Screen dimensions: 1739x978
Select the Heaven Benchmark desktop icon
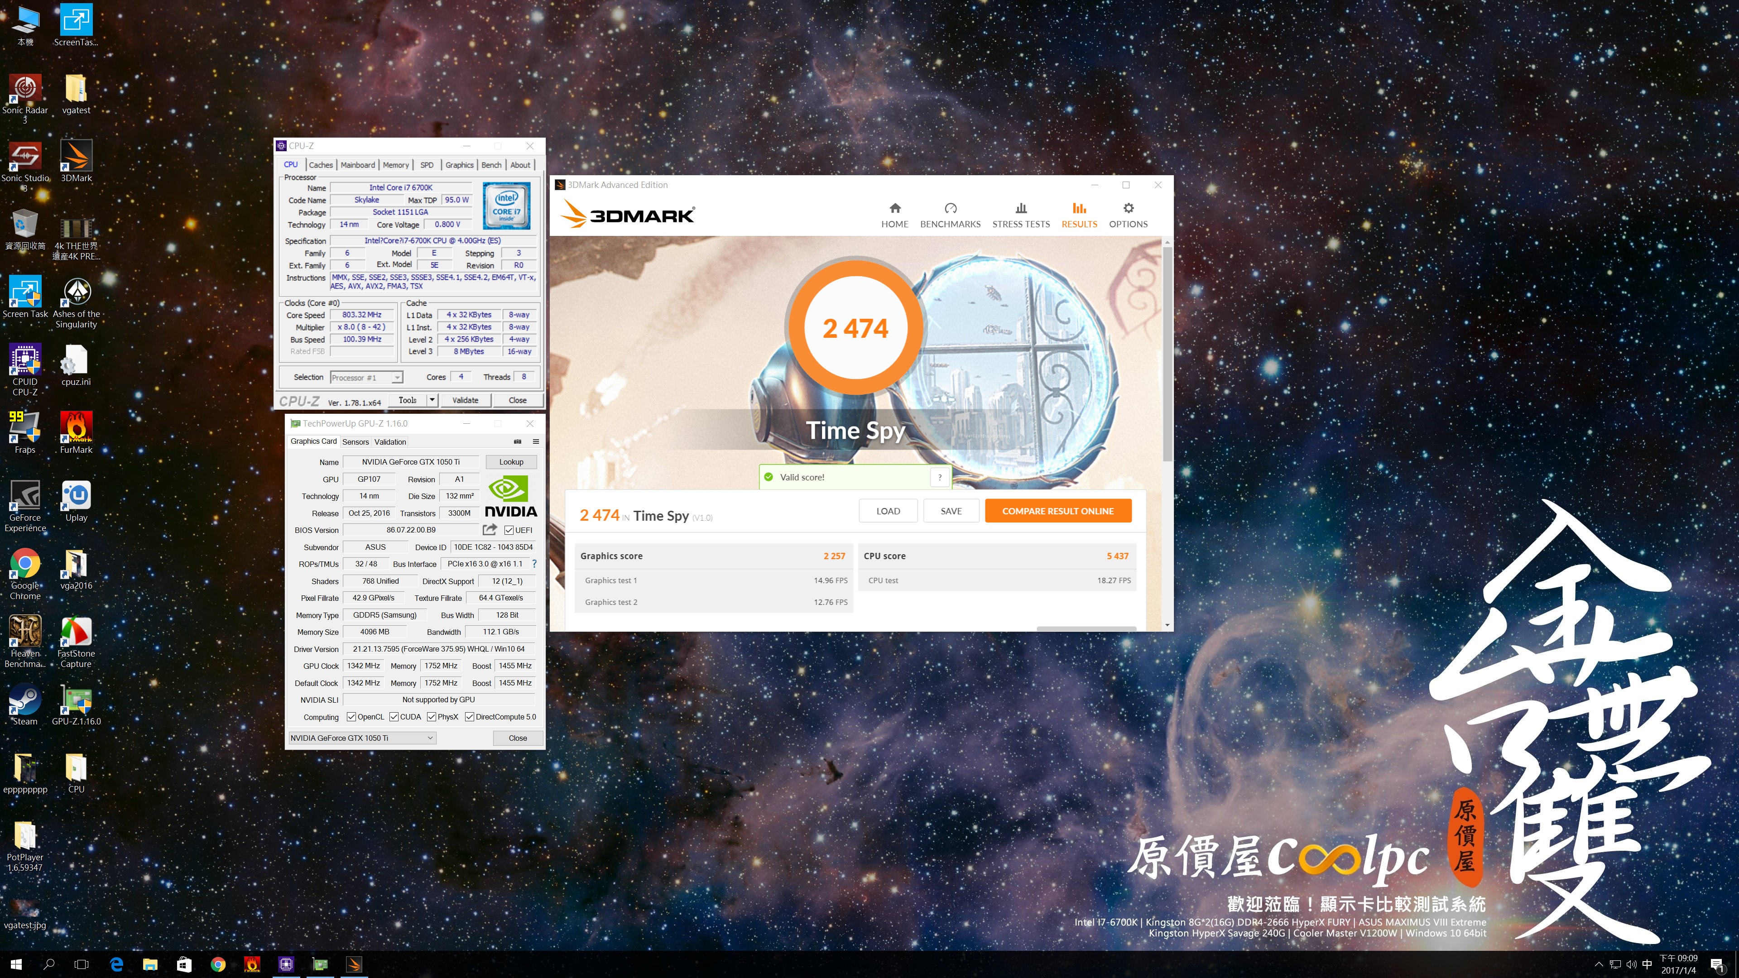25,641
